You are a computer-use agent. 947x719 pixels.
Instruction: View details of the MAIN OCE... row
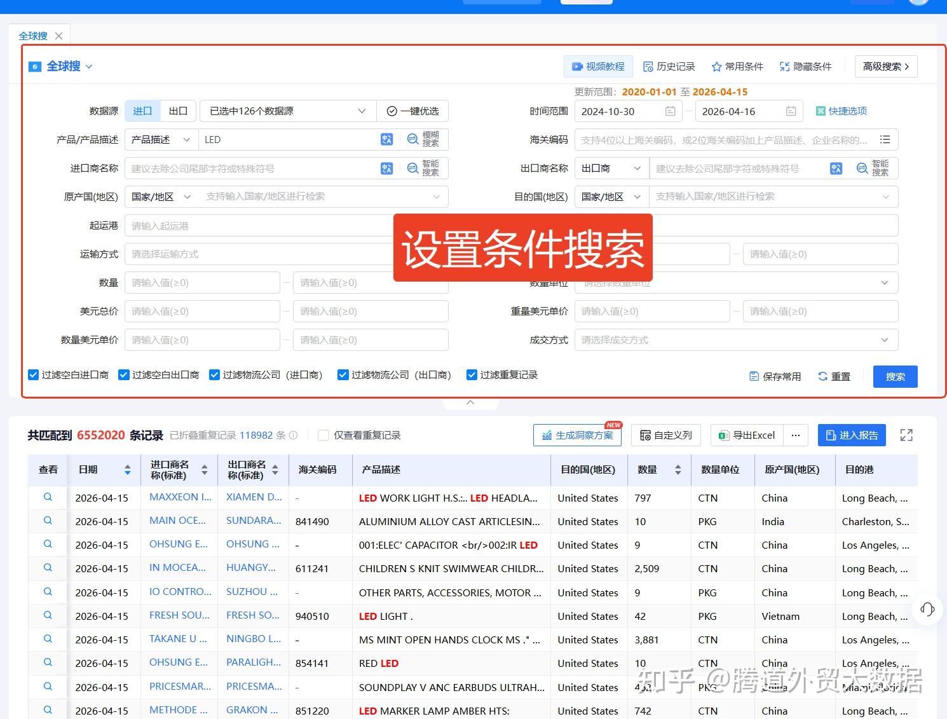(x=48, y=521)
